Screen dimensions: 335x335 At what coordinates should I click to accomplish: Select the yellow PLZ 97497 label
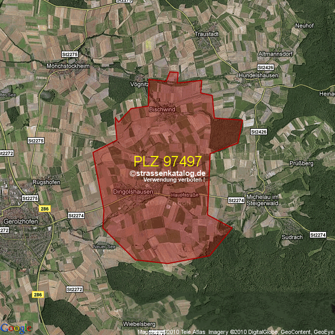pyautogui.click(x=167, y=161)
